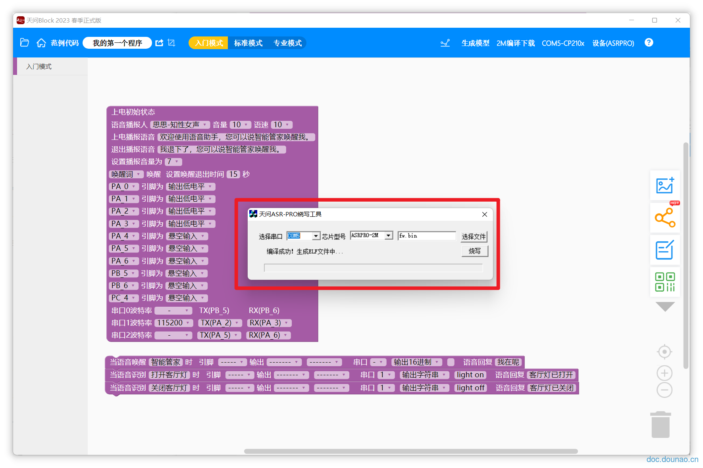Open the 唤醒词 dropdown
The width and height of the screenshot is (703, 468).
(x=126, y=174)
